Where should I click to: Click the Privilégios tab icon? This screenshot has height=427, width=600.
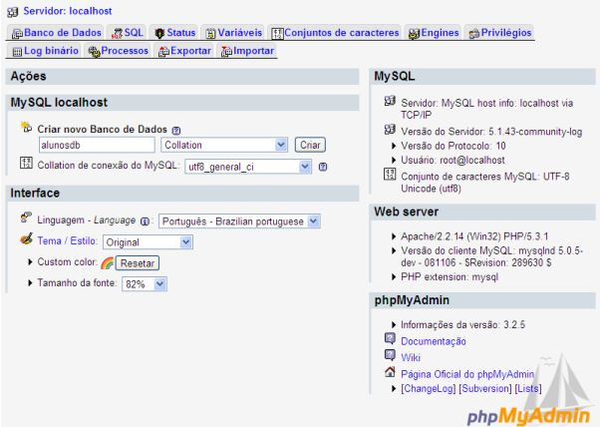click(x=474, y=34)
